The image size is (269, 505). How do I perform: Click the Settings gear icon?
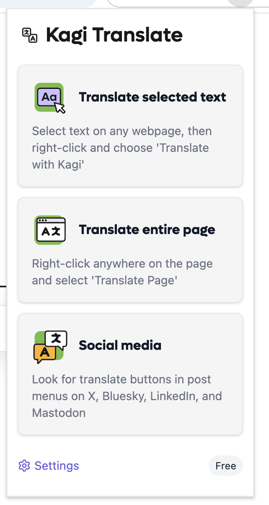[x=24, y=466]
